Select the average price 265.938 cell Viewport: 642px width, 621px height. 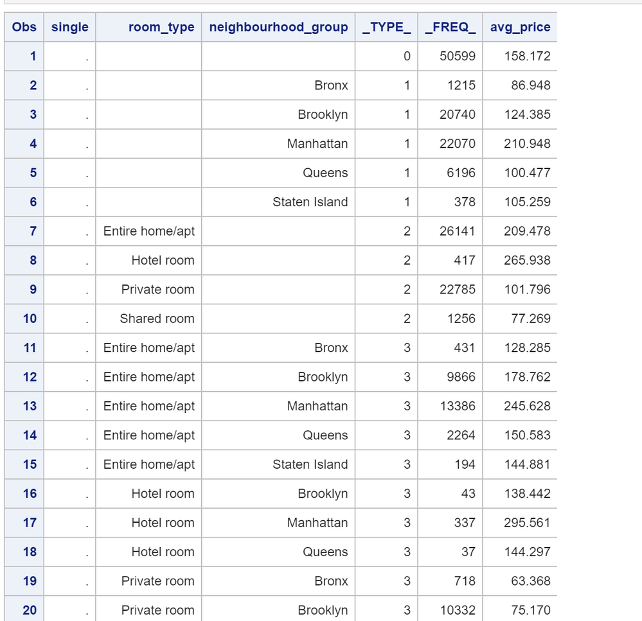click(x=527, y=260)
